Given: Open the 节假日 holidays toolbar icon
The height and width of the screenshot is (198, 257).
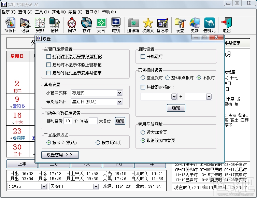Looking at the screenshot, I should tap(10, 25).
